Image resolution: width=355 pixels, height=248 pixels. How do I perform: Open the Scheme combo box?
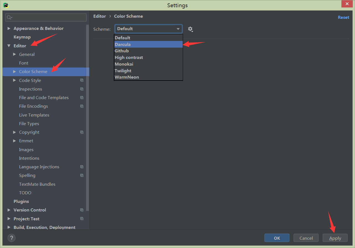(x=148, y=29)
